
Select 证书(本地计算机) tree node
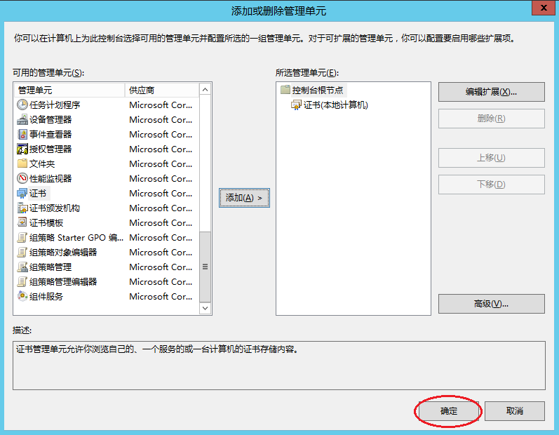335,105
